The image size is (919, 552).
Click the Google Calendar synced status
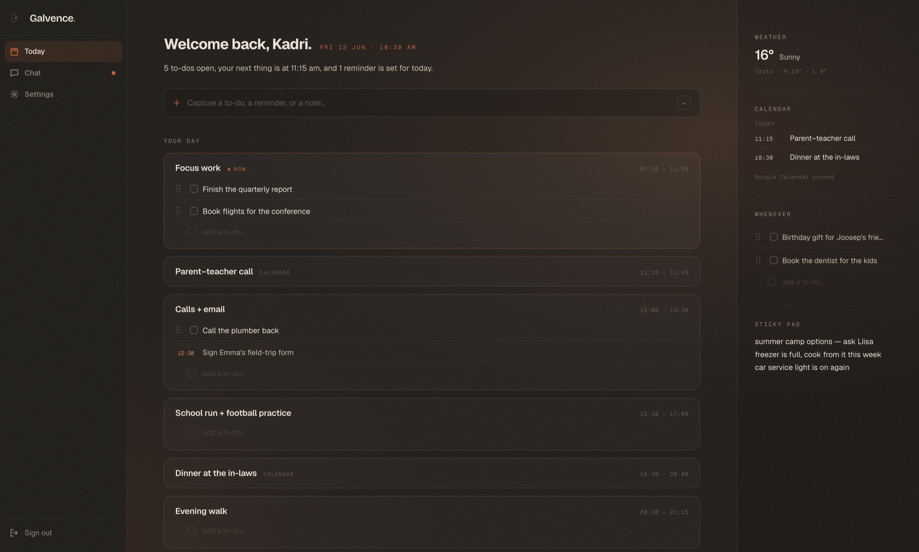(794, 177)
